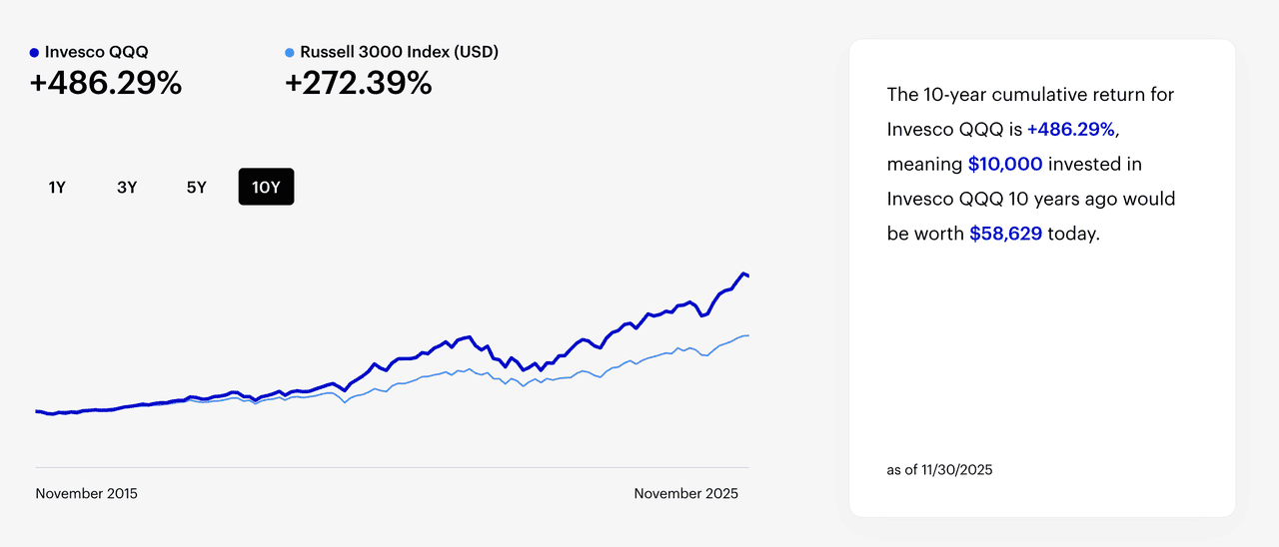
Task: Click the start point of the chart lines
Action: 37,411
